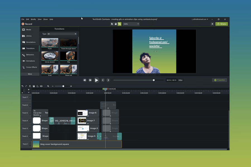The width and height of the screenshot is (251, 167).
Task: Lock Track 4 with its lock icon
Action: tap(30, 122)
